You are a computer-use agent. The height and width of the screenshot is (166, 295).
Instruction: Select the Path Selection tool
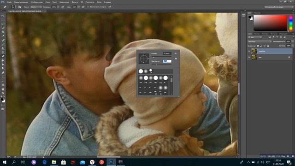(x=3, y=81)
